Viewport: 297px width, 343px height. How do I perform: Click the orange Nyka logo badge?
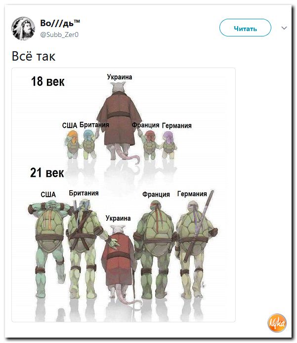click(x=277, y=323)
